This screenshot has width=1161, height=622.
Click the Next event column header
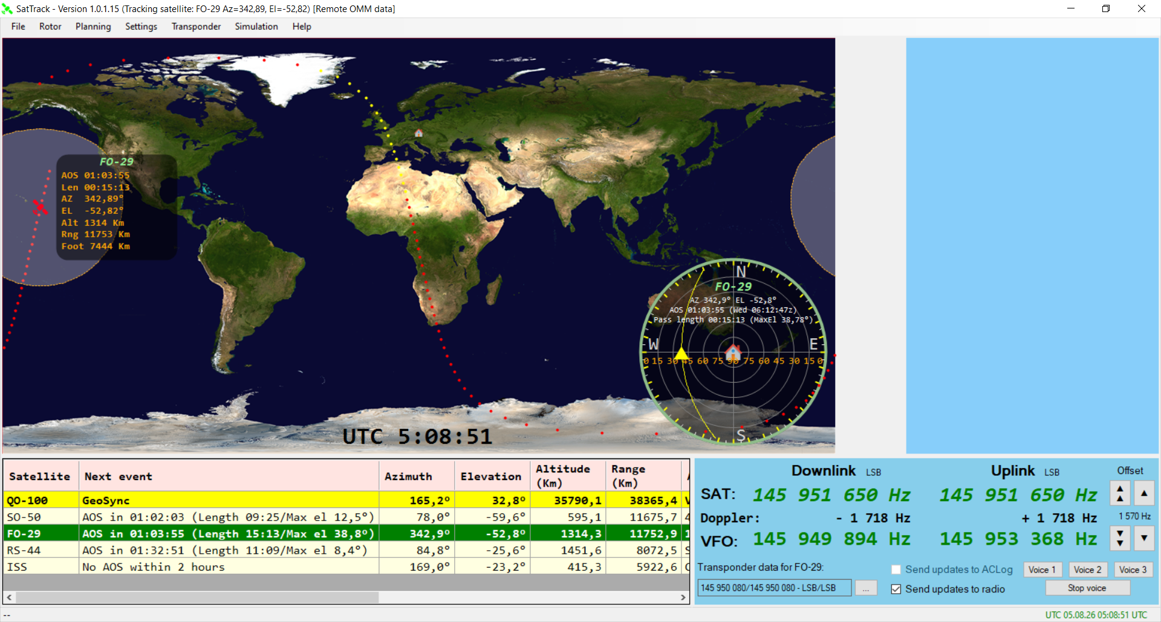click(229, 476)
